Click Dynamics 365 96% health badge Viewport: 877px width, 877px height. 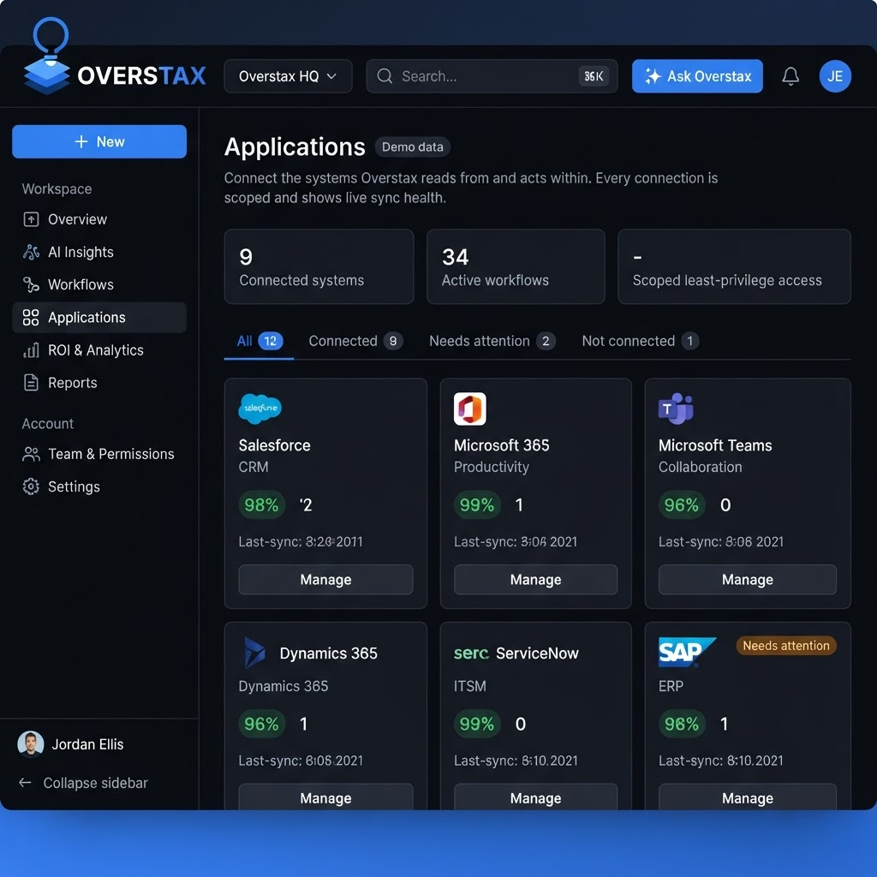[261, 724]
